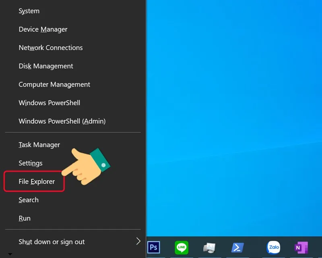Image resolution: width=322 pixels, height=258 pixels.
Task: Expand the Shut down or sign out submenu arrow
Action: 138,241
